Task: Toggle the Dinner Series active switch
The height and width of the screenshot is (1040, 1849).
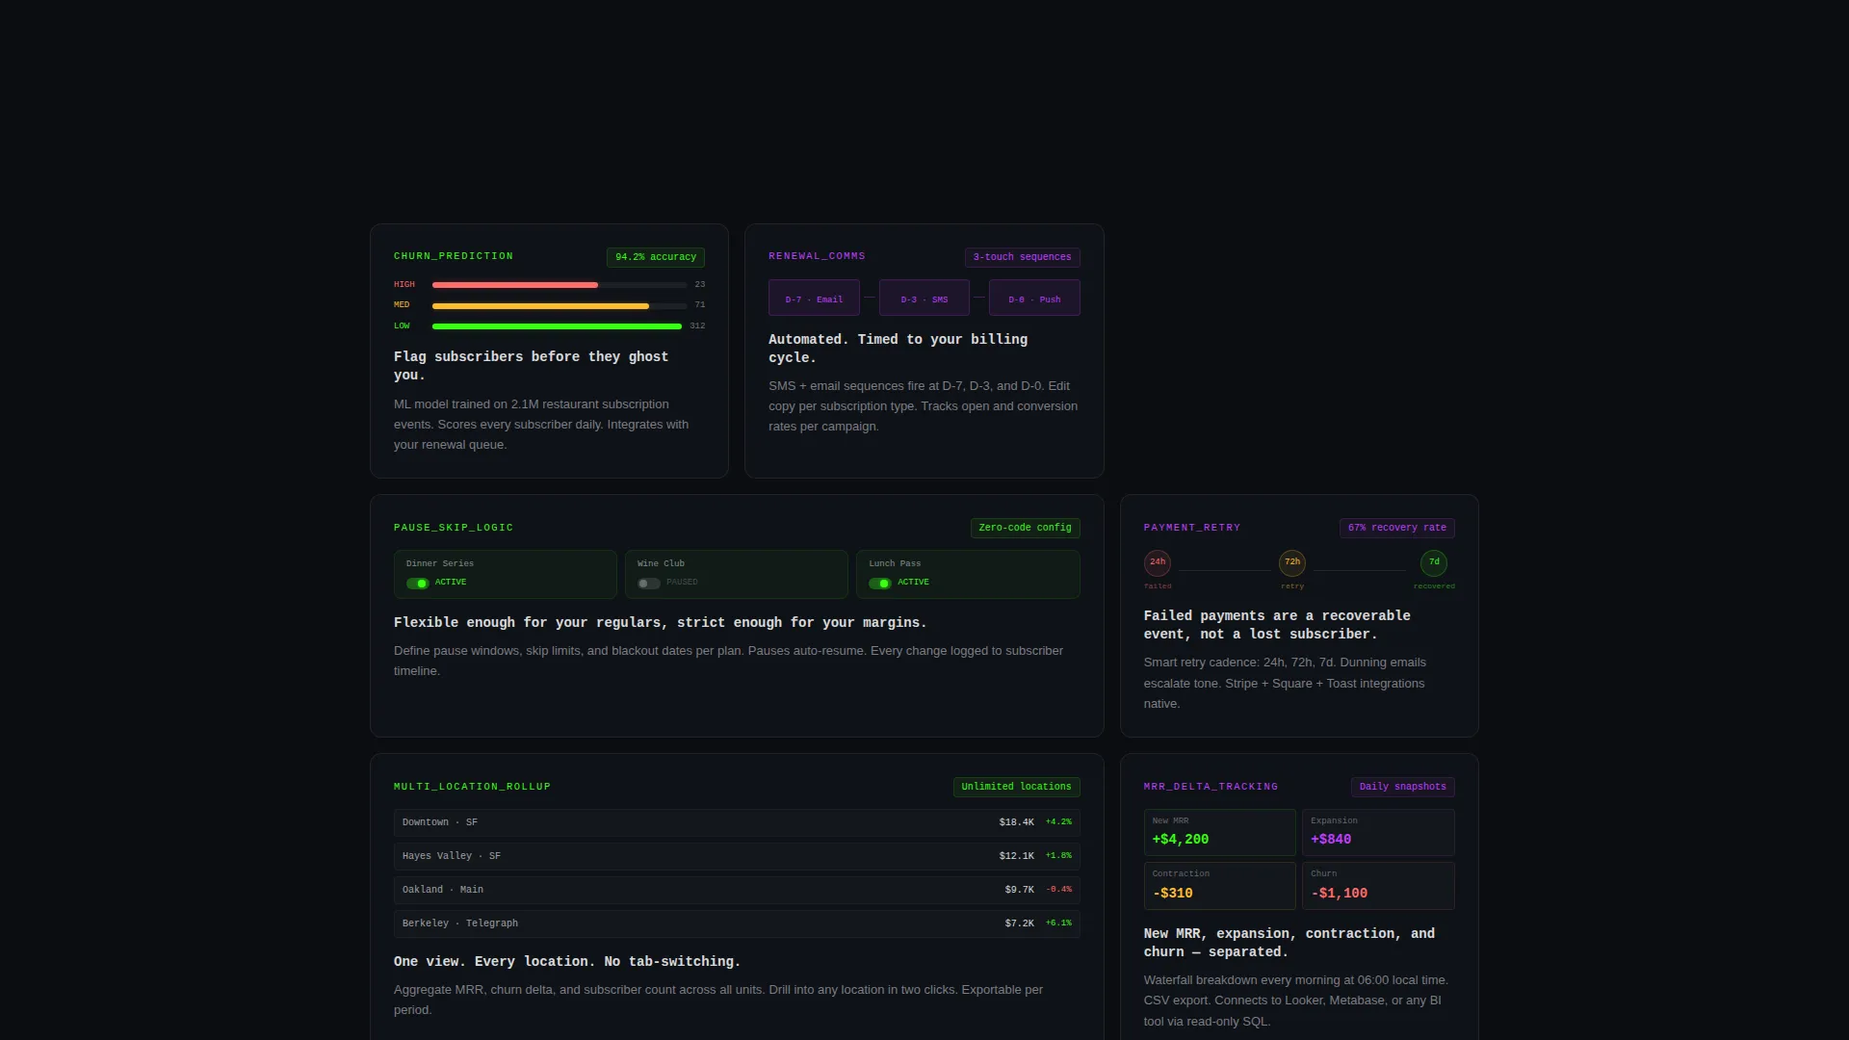Action: 417,584
